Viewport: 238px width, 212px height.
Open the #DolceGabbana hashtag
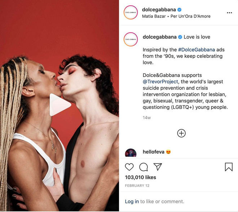click(197, 50)
